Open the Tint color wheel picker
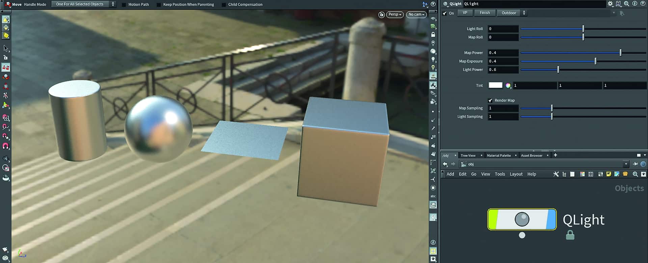 tap(508, 86)
